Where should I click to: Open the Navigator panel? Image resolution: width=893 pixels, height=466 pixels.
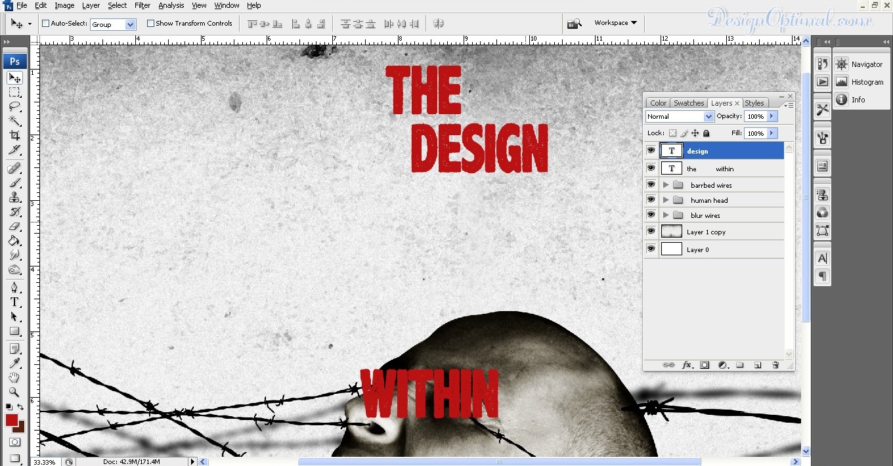point(860,64)
